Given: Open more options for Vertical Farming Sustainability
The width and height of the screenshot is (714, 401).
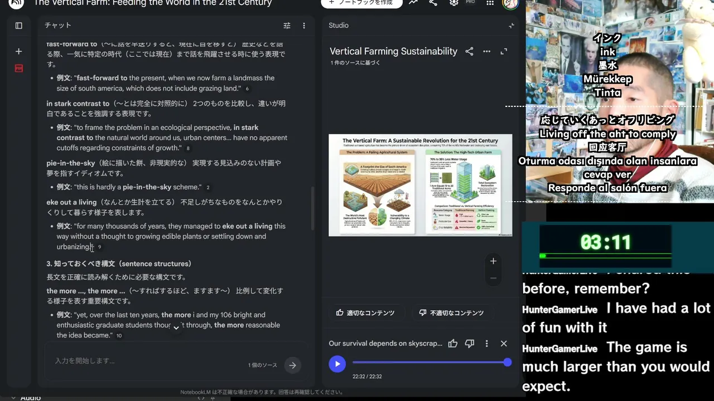Looking at the screenshot, I should pos(486,51).
